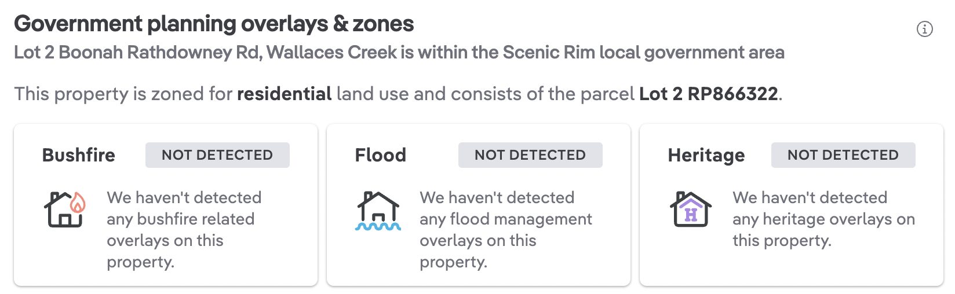Screen dimensions: 955x294
Task: Click the flood house water icon
Action: click(x=378, y=211)
